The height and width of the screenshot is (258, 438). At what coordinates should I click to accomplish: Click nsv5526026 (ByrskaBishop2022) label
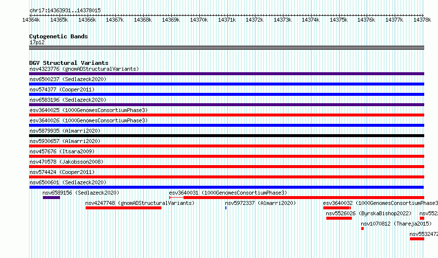tap(369, 213)
